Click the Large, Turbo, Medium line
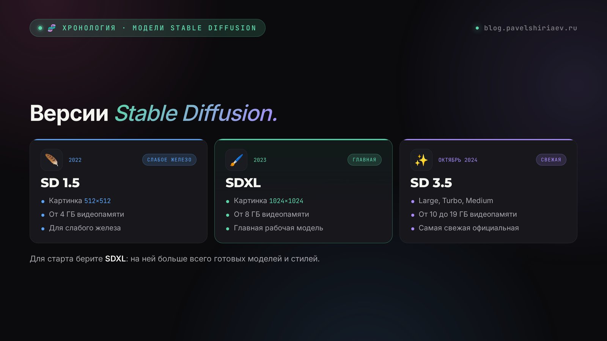 [456, 201]
